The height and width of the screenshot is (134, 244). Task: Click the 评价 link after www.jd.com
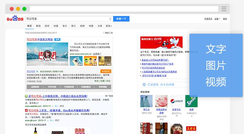point(57,120)
